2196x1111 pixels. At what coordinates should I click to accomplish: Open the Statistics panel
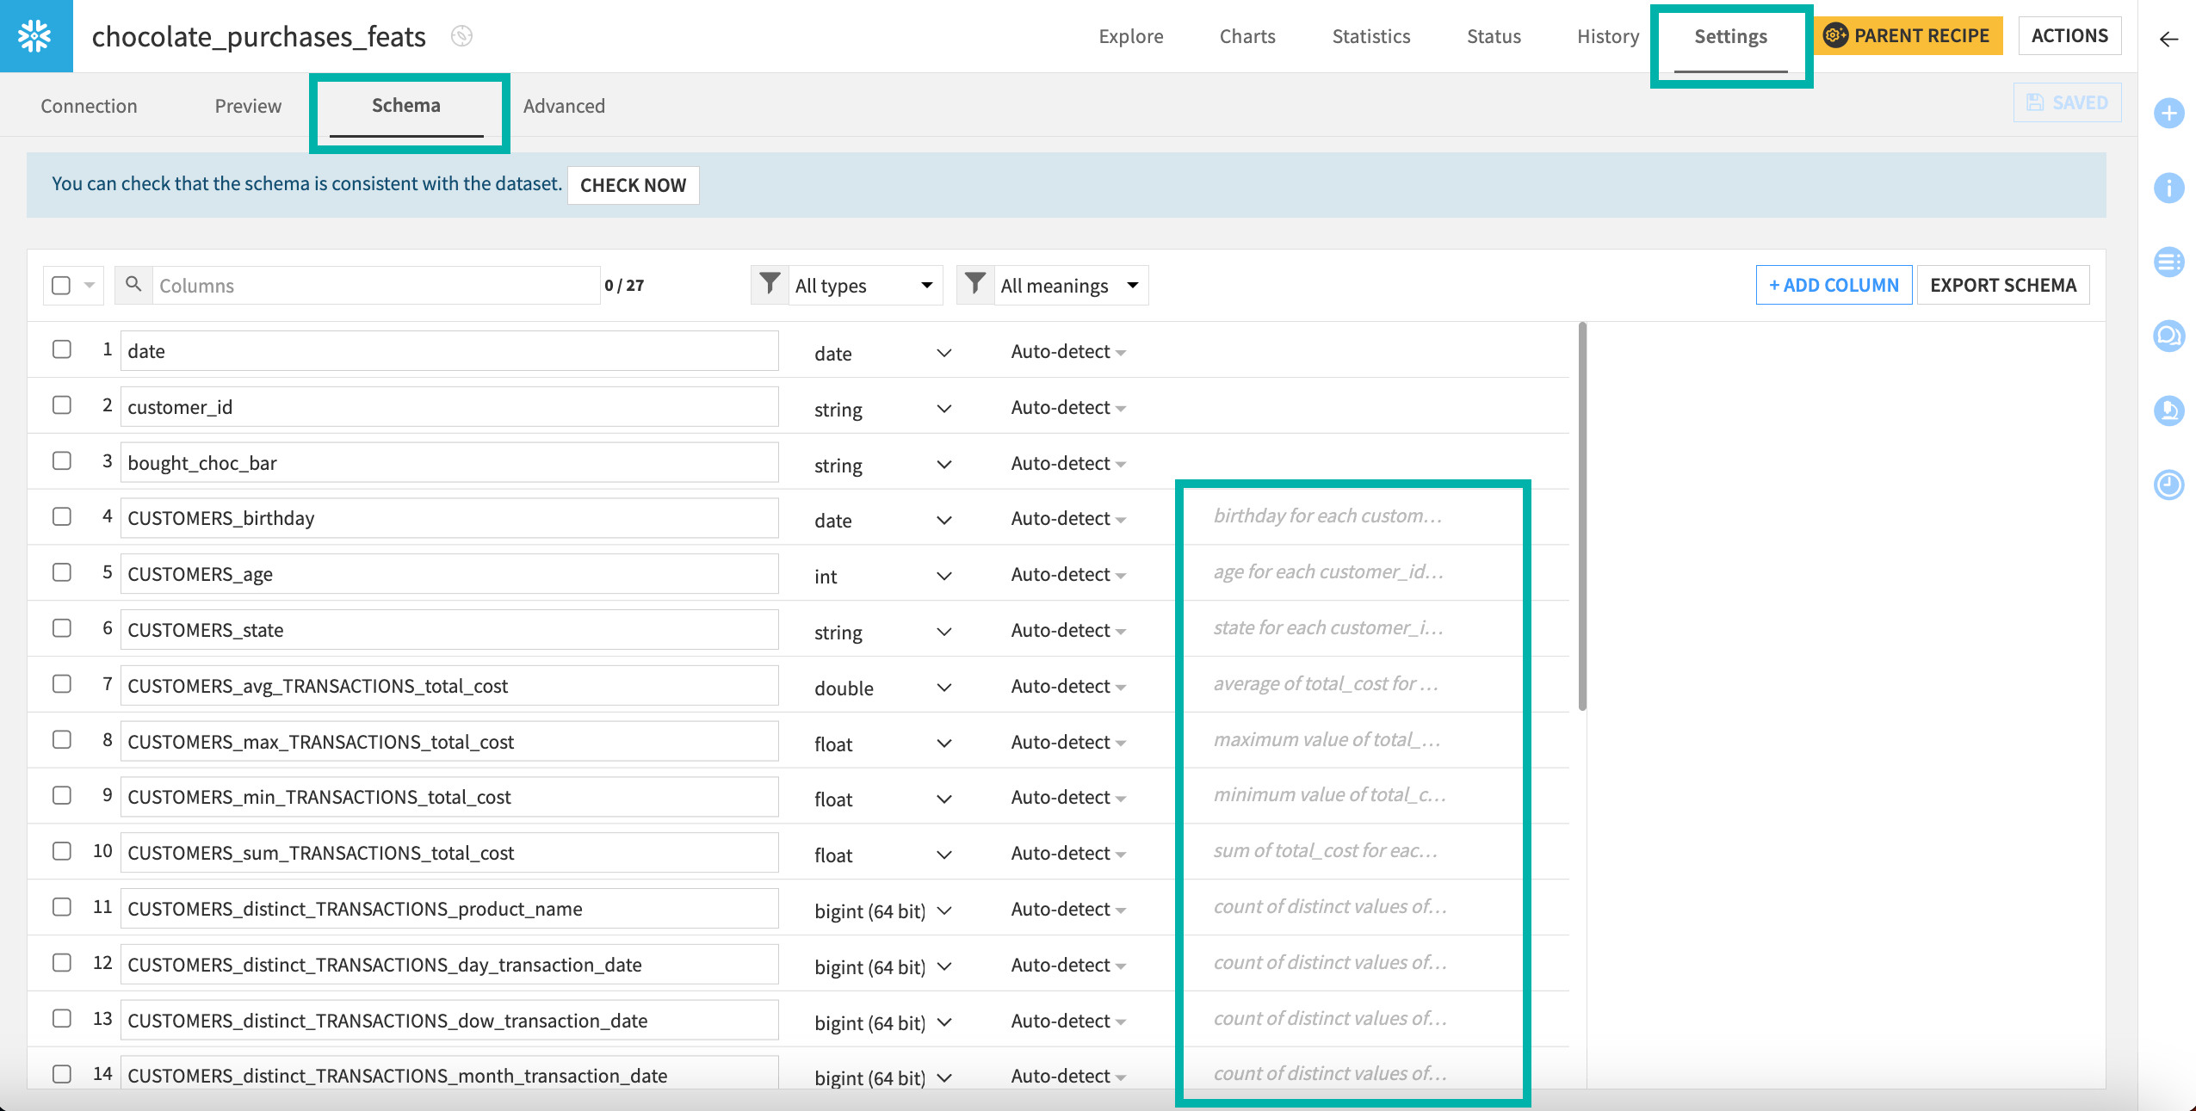coord(1367,34)
